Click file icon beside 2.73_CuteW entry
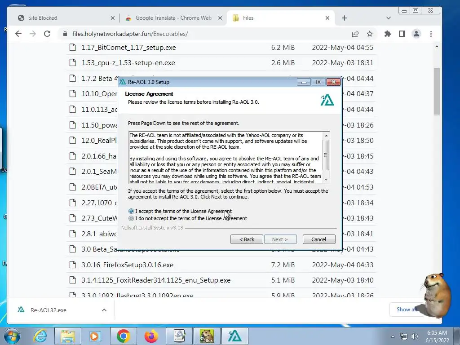460x345 pixels. coord(73,218)
